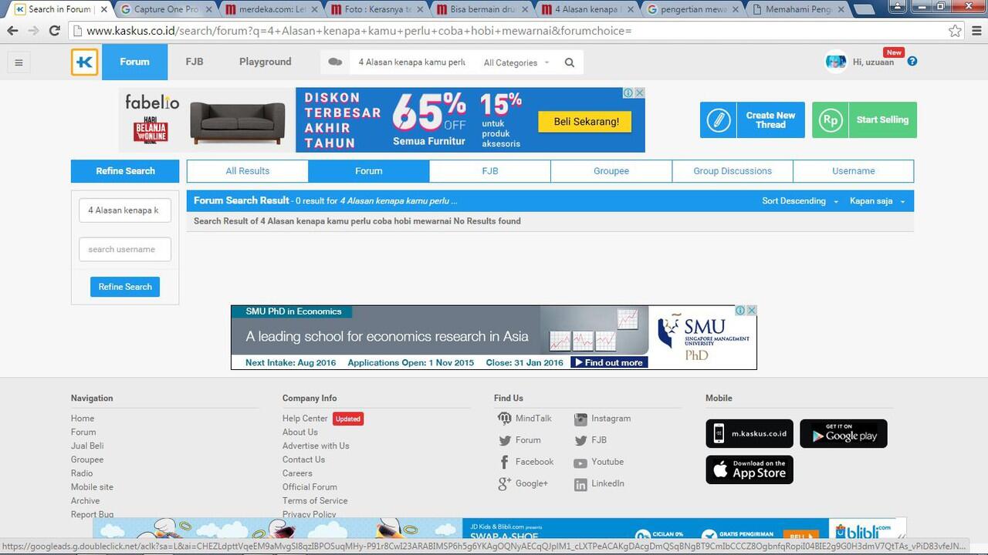This screenshot has height=555, width=988.
Task: Open the Careers link
Action: tap(297, 473)
